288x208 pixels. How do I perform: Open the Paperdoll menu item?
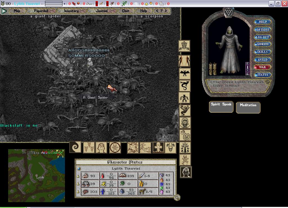[41, 11]
